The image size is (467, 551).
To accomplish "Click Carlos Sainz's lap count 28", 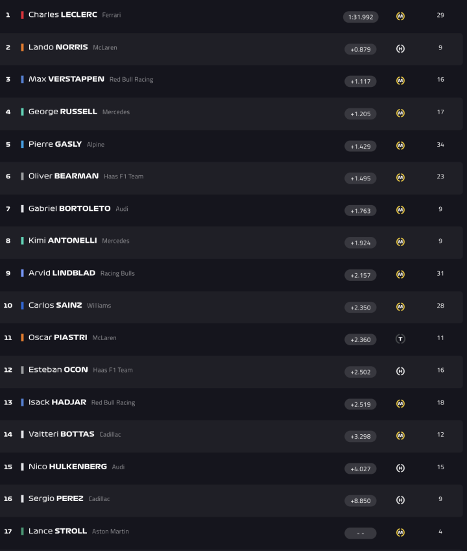I will [440, 306].
